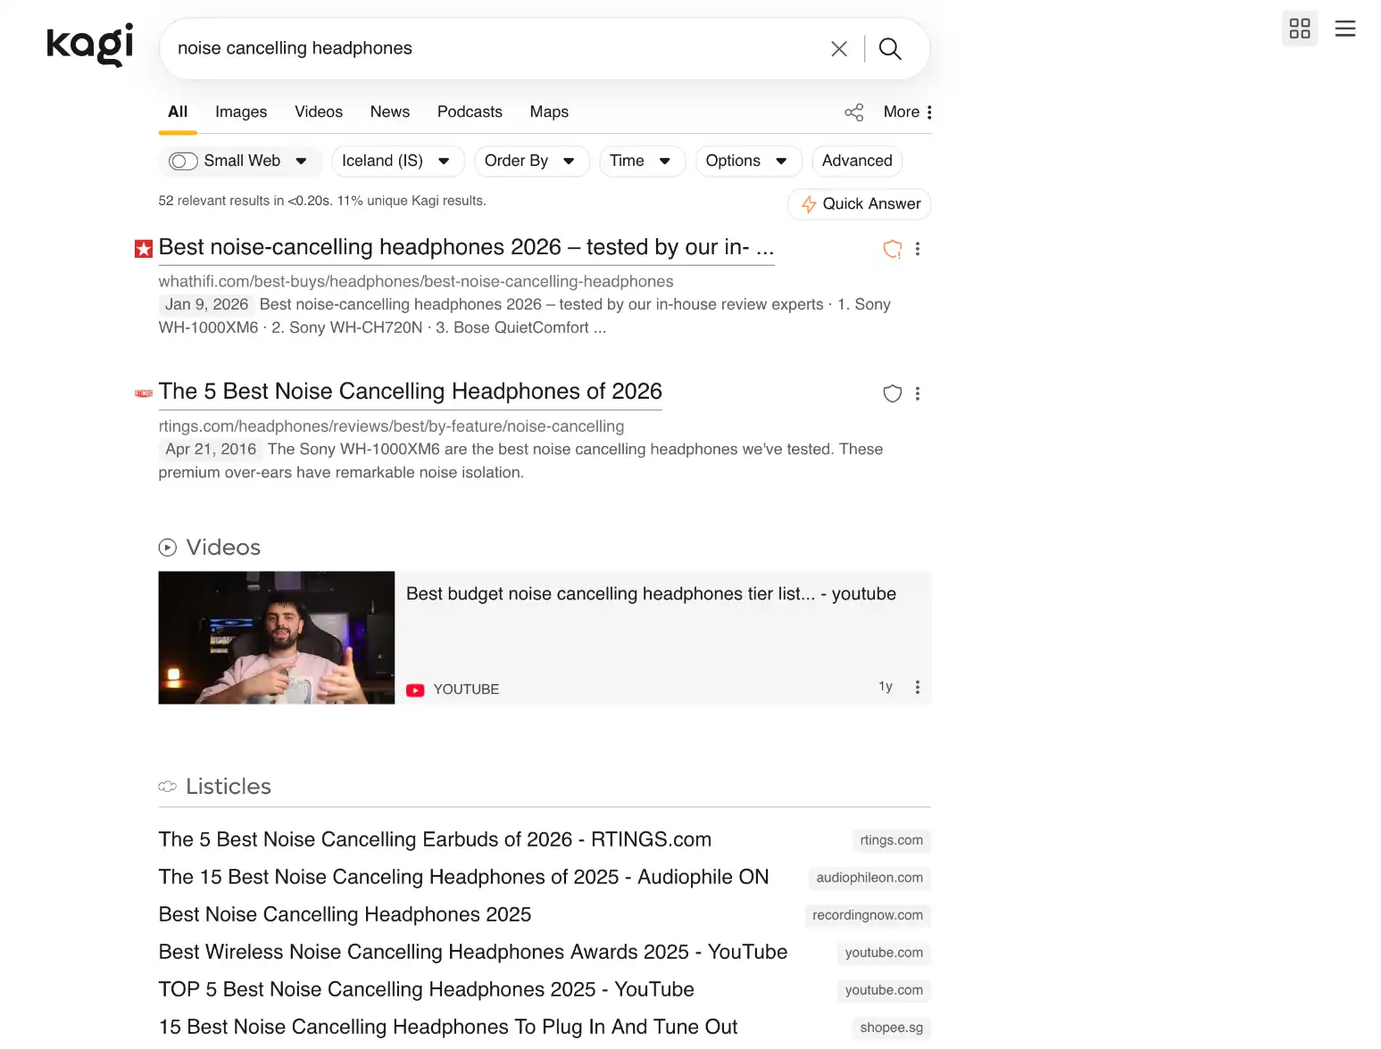Open the RTINGS noise cancelling earbuds listicle
The width and height of the screenshot is (1381, 1049).
tap(435, 839)
